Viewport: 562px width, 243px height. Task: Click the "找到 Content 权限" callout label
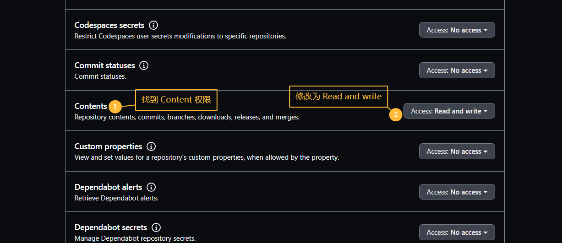pos(176,100)
